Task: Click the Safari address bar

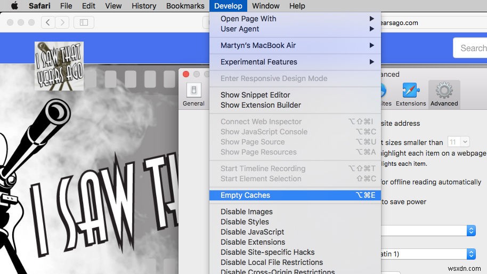Action: pos(433,23)
